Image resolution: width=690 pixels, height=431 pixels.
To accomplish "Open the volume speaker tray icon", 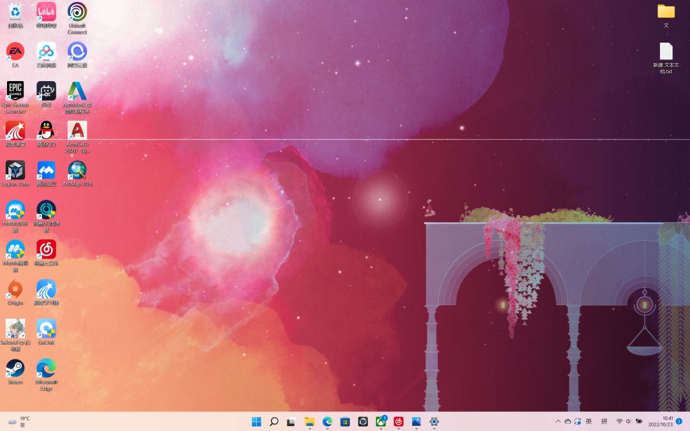I will click(629, 421).
